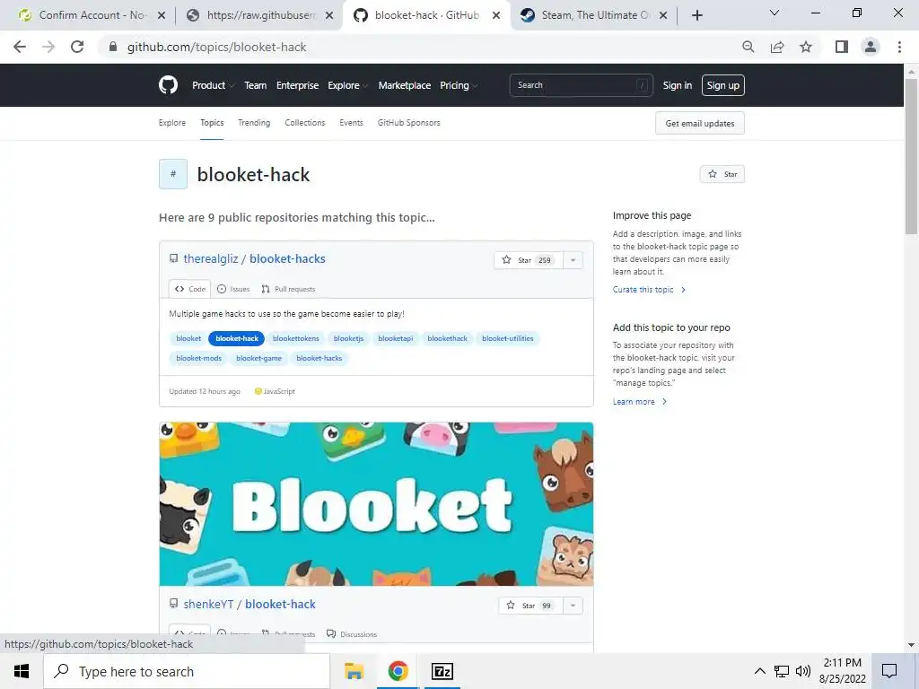Open a new browser tab with plus
This screenshot has height=689, width=919.
pos(696,15)
